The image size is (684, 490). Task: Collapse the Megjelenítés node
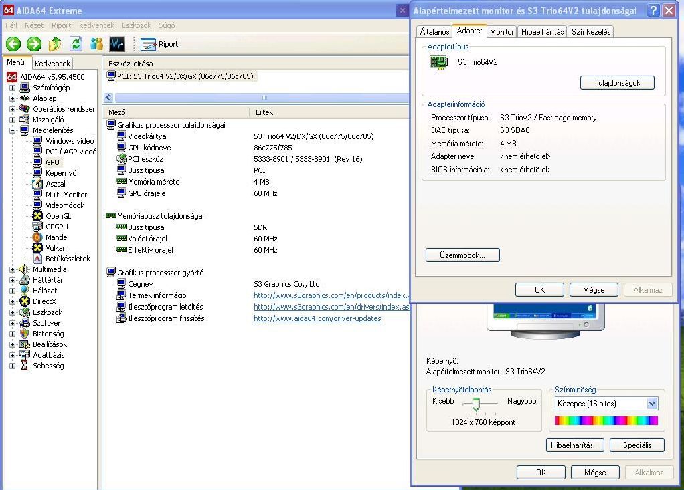[x=12, y=130]
